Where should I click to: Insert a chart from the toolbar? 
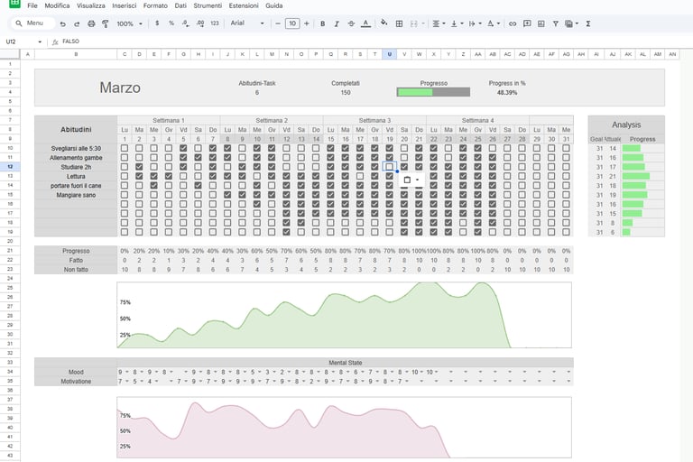[x=541, y=23]
